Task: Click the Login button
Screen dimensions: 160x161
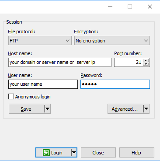Action: (53, 153)
